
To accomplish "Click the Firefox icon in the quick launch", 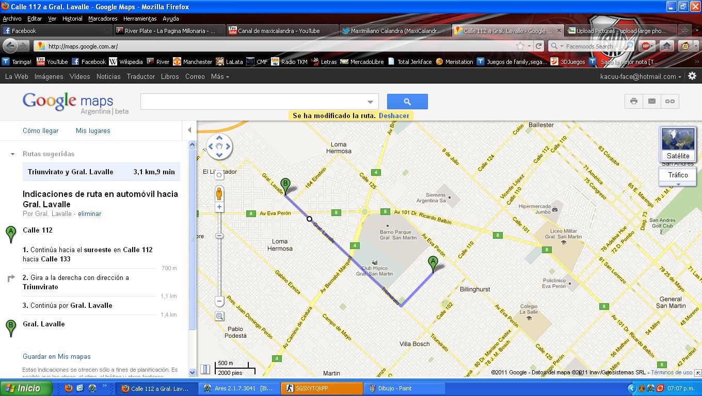I will (68, 388).
